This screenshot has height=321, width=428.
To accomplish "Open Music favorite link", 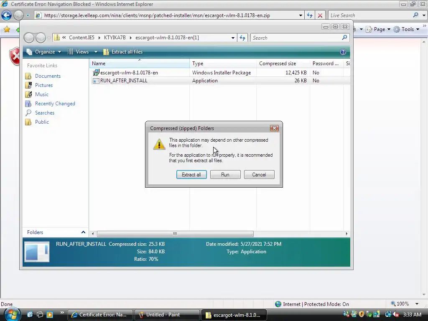I will coord(42,94).
